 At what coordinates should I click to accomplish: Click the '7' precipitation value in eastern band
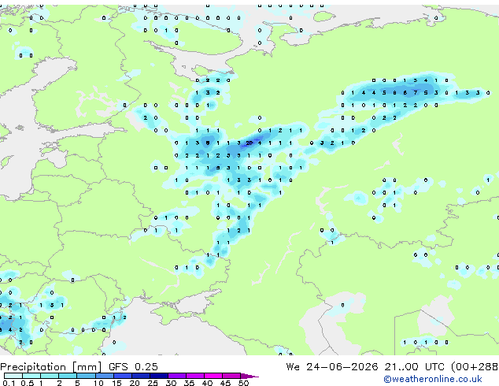(x=416, y=93)
